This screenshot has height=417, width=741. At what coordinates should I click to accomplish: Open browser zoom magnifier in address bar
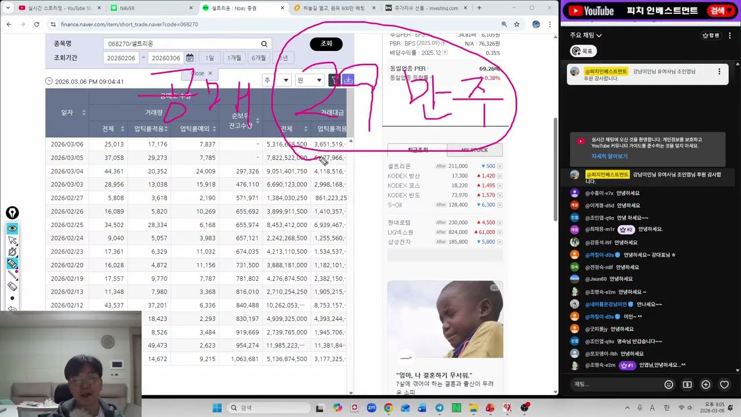pyautogui.click(x=504, y=24)
